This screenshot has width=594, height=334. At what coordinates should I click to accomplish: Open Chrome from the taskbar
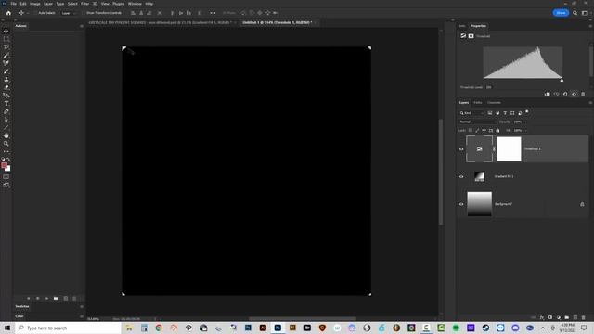pyautogui.click(x=159, y=328)
